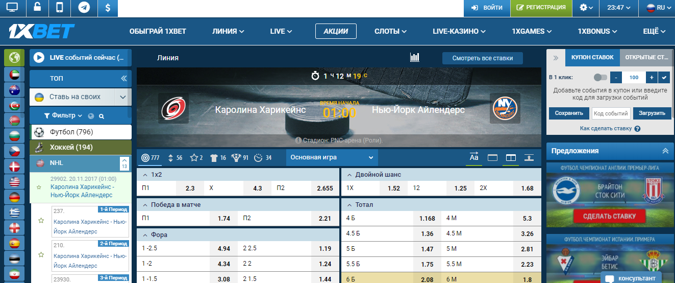The width and height of the screenshot is (675, 283).
Task: Click the dollar payments icon
Action: point(108,8)
